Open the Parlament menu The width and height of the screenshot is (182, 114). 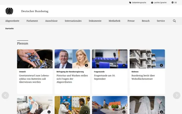[x=32, y=21]
